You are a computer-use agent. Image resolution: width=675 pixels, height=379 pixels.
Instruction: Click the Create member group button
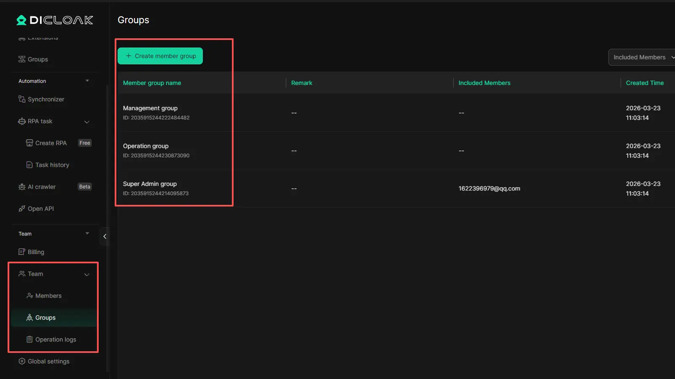click(x=160, y=56)
